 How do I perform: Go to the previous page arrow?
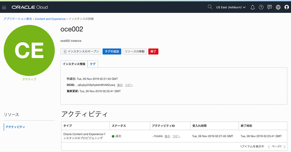click(269, 147)
